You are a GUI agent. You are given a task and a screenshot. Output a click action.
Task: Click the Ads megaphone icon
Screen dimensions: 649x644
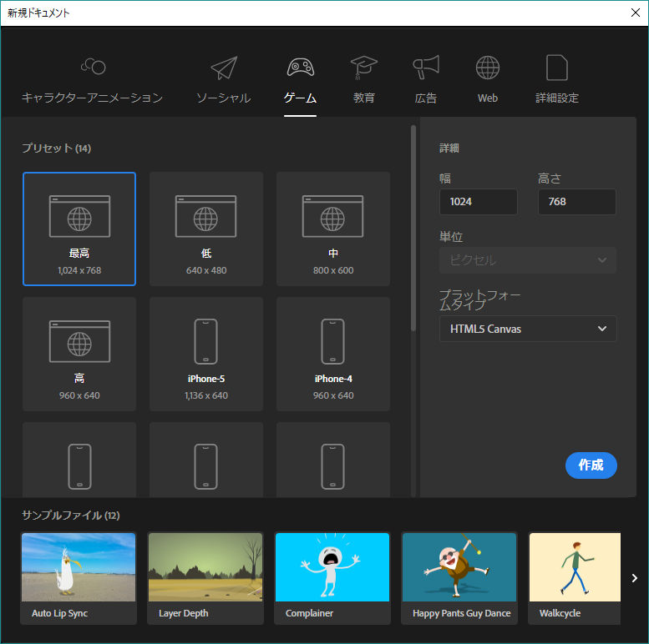click(425, 67)
